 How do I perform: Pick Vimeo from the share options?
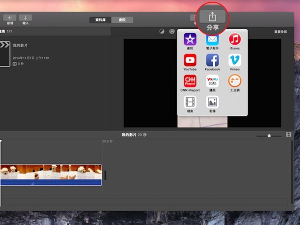[234, 60]
